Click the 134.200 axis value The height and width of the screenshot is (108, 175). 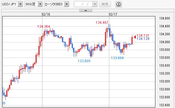pos(164,34)
